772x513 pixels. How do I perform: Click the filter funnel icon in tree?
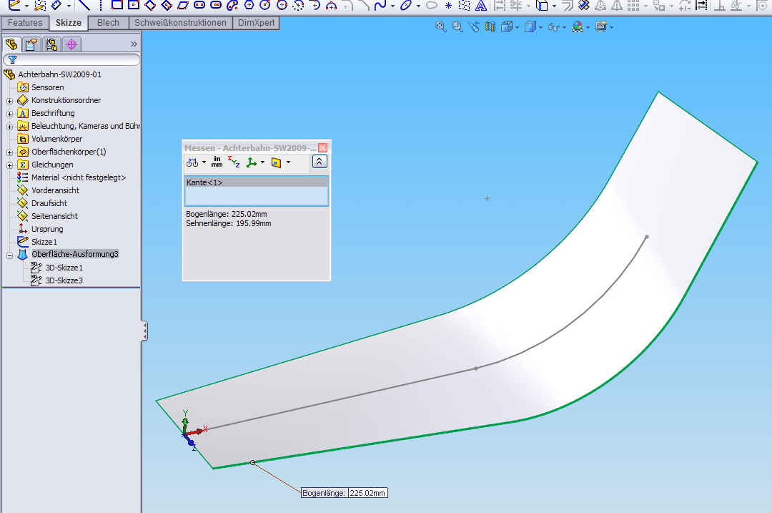(x=12, y=59)
